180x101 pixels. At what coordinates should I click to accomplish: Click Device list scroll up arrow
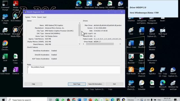(80, 23)
